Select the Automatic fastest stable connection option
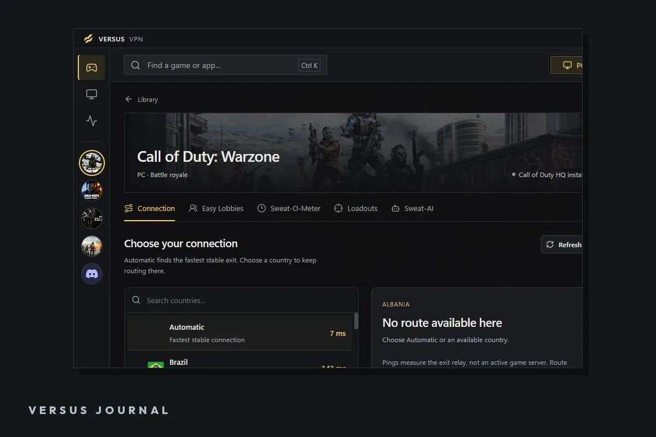The height and width of the screenshot is (437, 656). pos(239,333)
